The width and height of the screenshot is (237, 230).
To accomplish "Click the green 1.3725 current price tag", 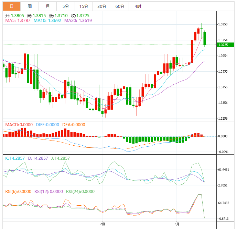I will tap(224, 45).
